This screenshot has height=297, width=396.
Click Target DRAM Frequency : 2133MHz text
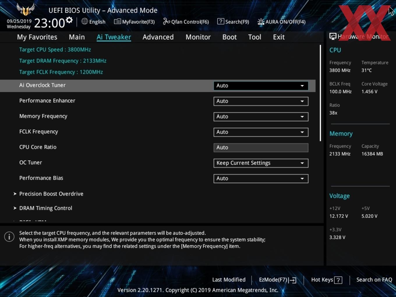coord(63,61)
